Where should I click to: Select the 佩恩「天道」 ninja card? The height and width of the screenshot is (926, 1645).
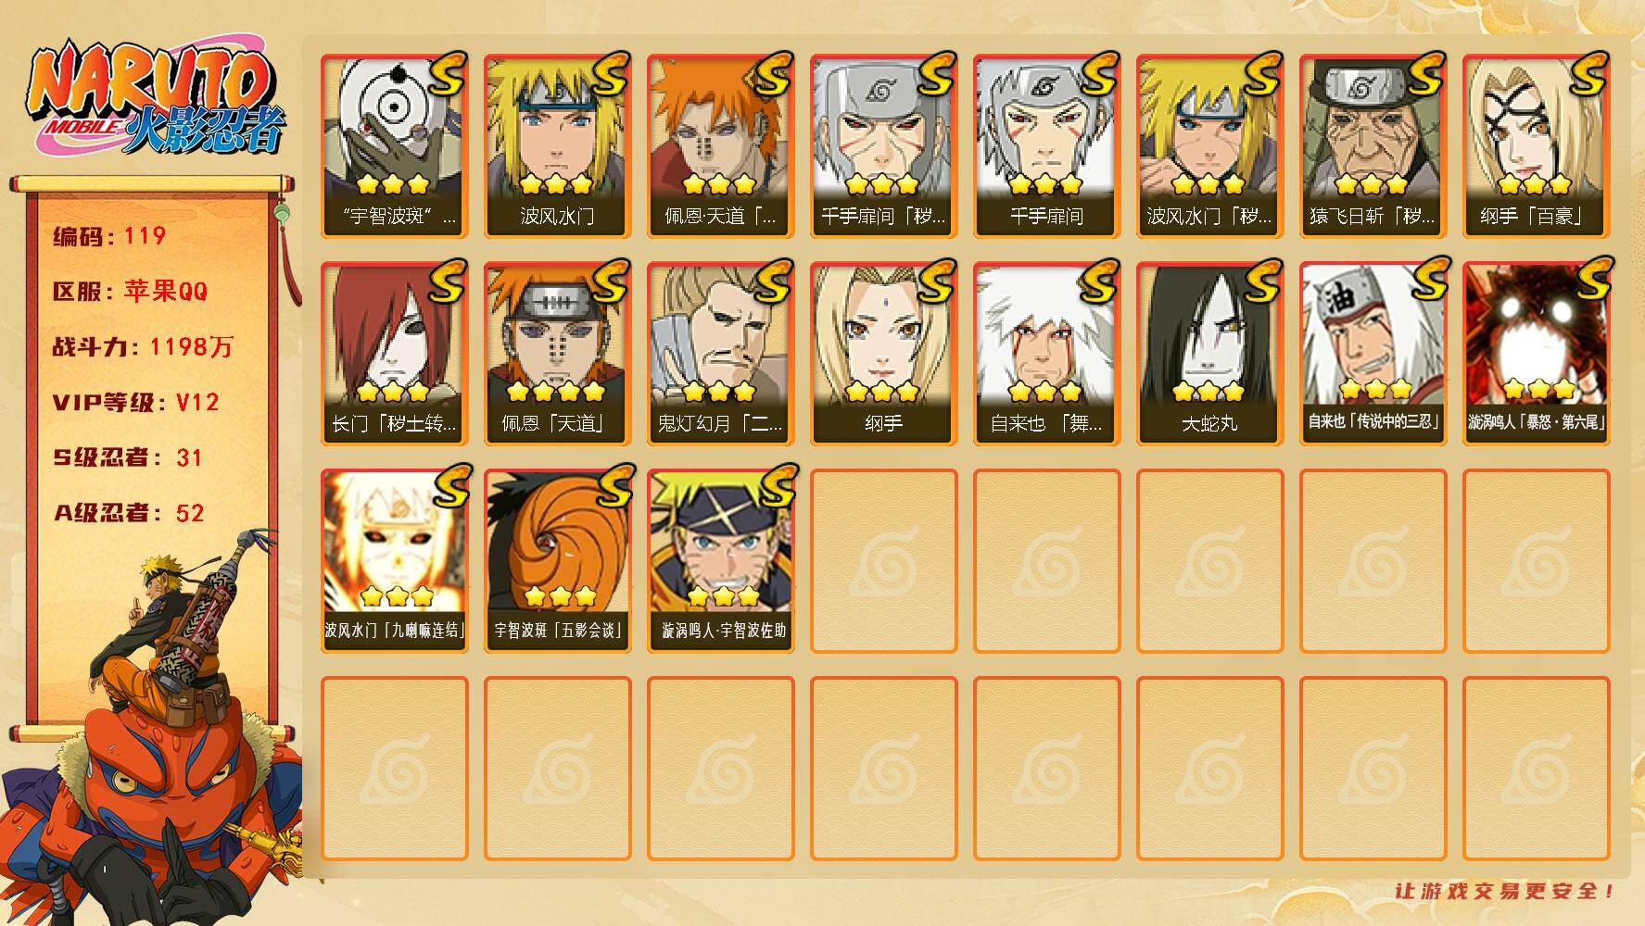[x=557, y=354]
